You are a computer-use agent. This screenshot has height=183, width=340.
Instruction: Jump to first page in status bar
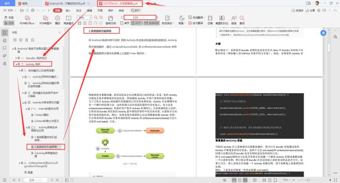coord(14,180)
